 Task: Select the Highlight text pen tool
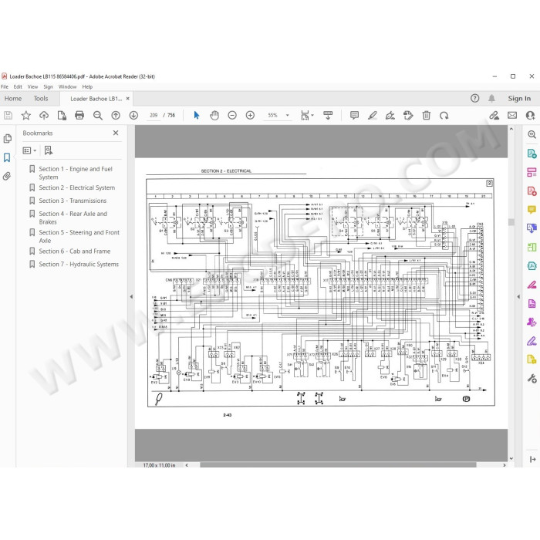[373, 116]
